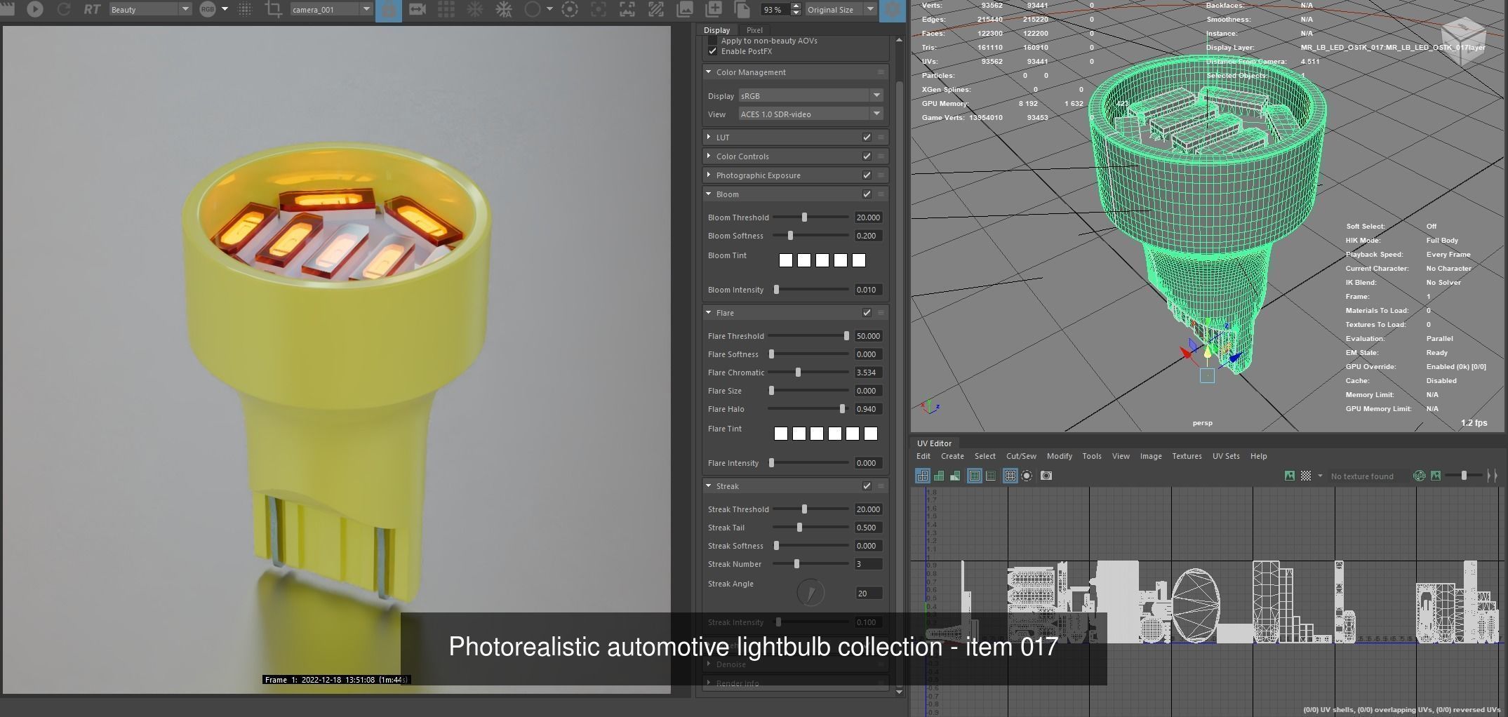This screenshot has height=717, width=1508.
Task: Switch to the Pixel tab
Action: (754, 30)
